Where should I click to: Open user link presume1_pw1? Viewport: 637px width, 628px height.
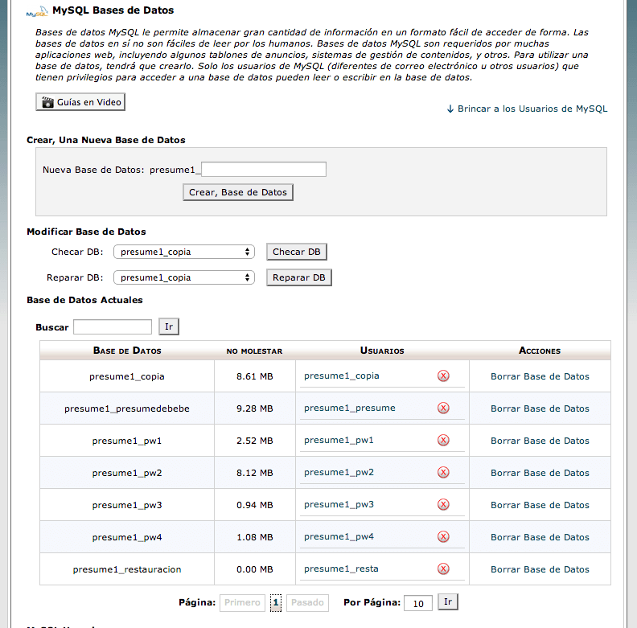[339, 440]
